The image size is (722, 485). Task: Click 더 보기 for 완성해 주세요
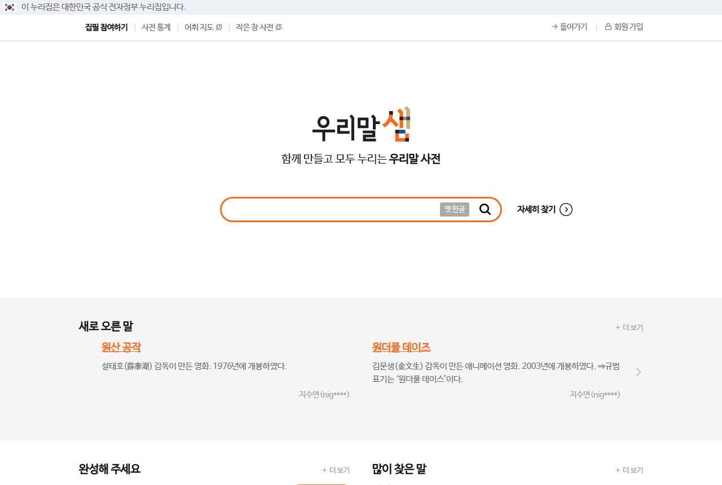coord(336,470)
